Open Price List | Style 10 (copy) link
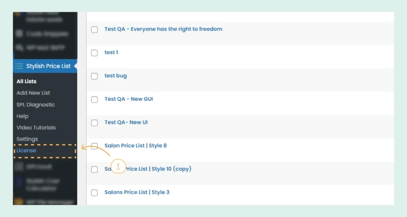The image size is (407, 217). click(148, 169)
